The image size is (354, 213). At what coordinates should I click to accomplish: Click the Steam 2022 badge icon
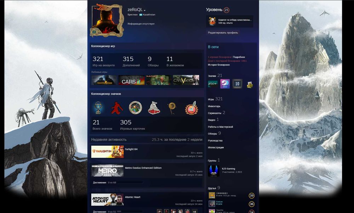pyautogui.click(x=225, y=84)
